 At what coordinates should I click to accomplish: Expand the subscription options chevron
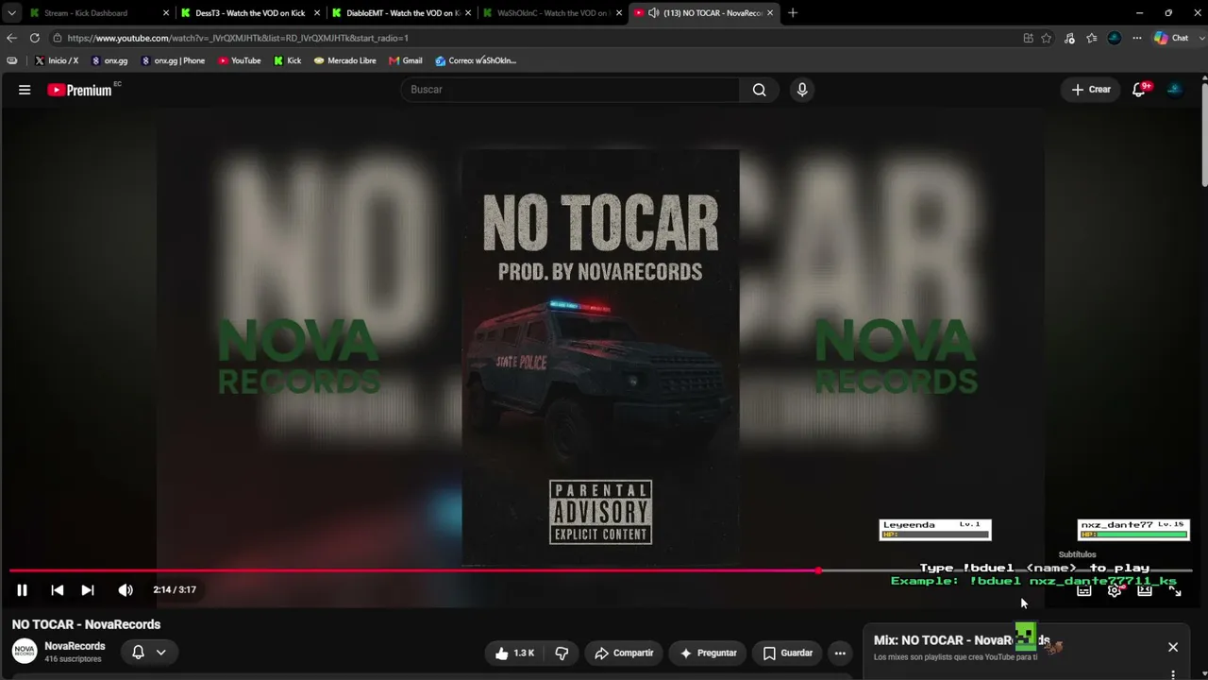coord(161,652)
